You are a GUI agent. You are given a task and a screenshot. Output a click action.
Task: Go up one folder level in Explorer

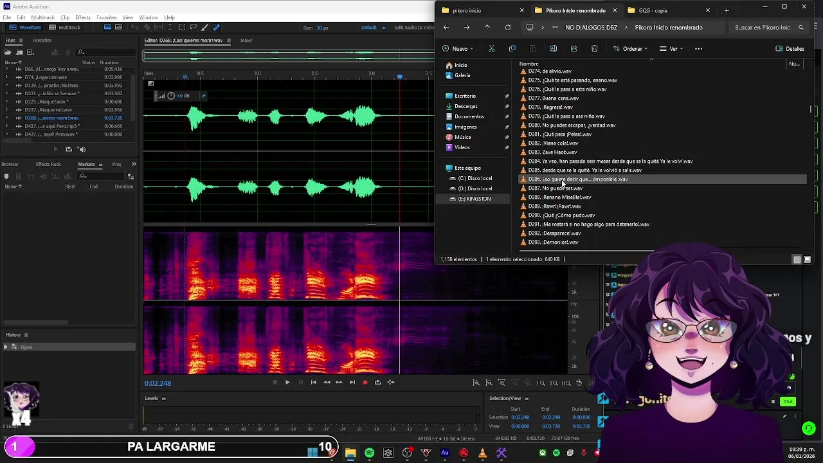tap(487, 28)
